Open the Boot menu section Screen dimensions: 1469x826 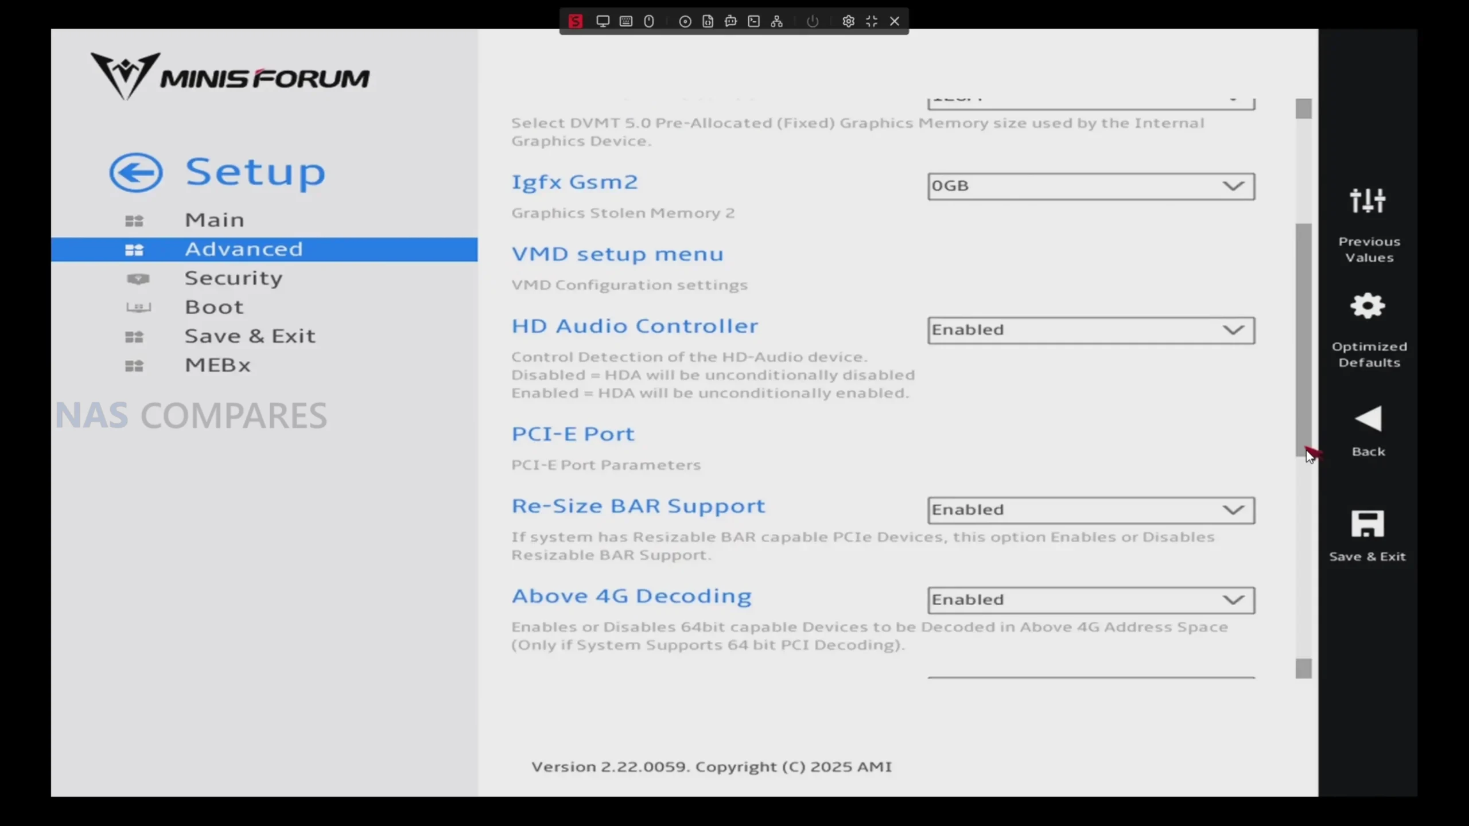tap(214, 307)
